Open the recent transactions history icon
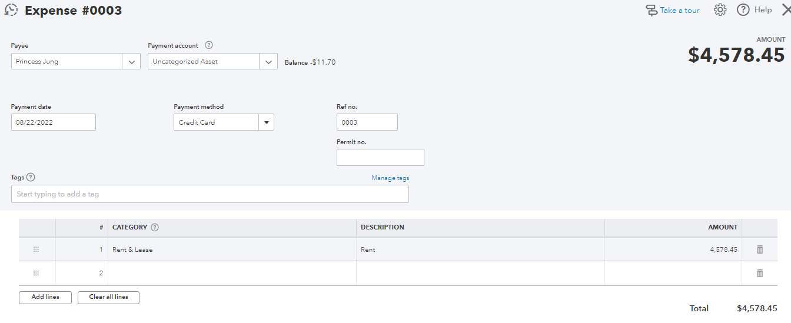Screen dimensions: 791x323 (11, 10)
